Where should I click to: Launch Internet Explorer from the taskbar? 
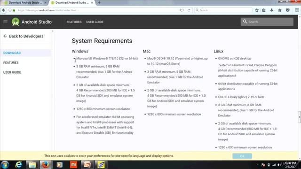(19, 165)
